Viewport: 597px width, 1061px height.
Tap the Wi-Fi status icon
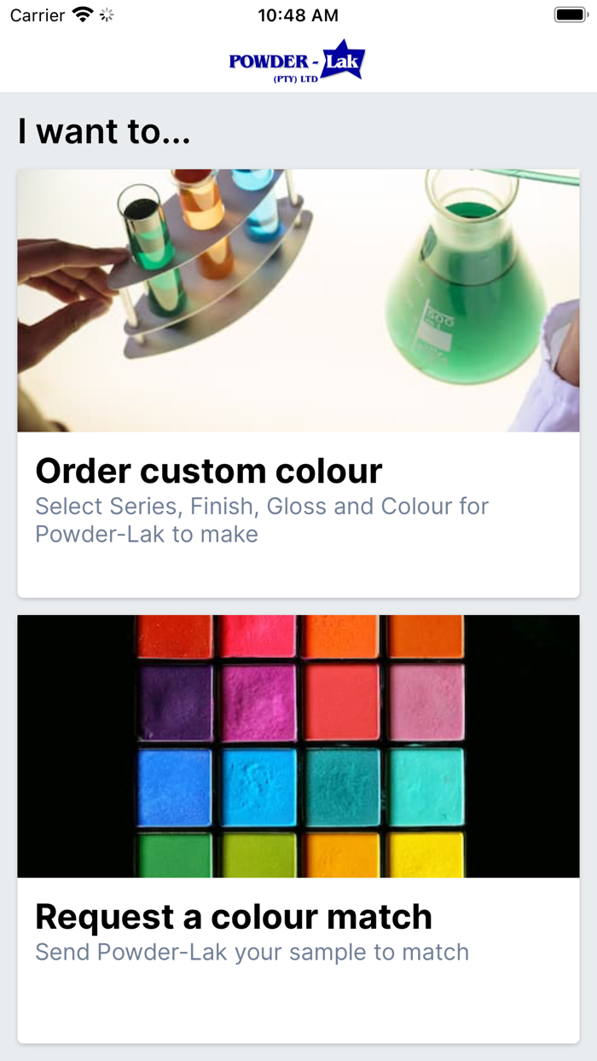click(x=82, y=14)
